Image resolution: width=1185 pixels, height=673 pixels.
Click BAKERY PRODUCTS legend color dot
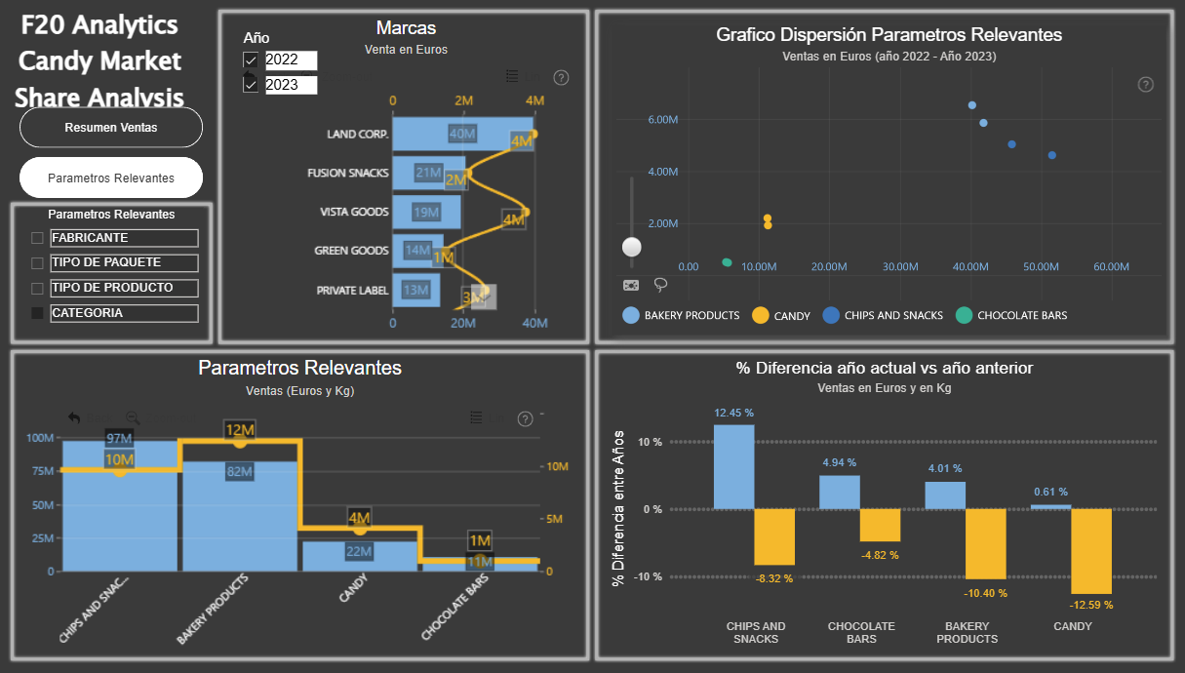[x=631, y=315]
